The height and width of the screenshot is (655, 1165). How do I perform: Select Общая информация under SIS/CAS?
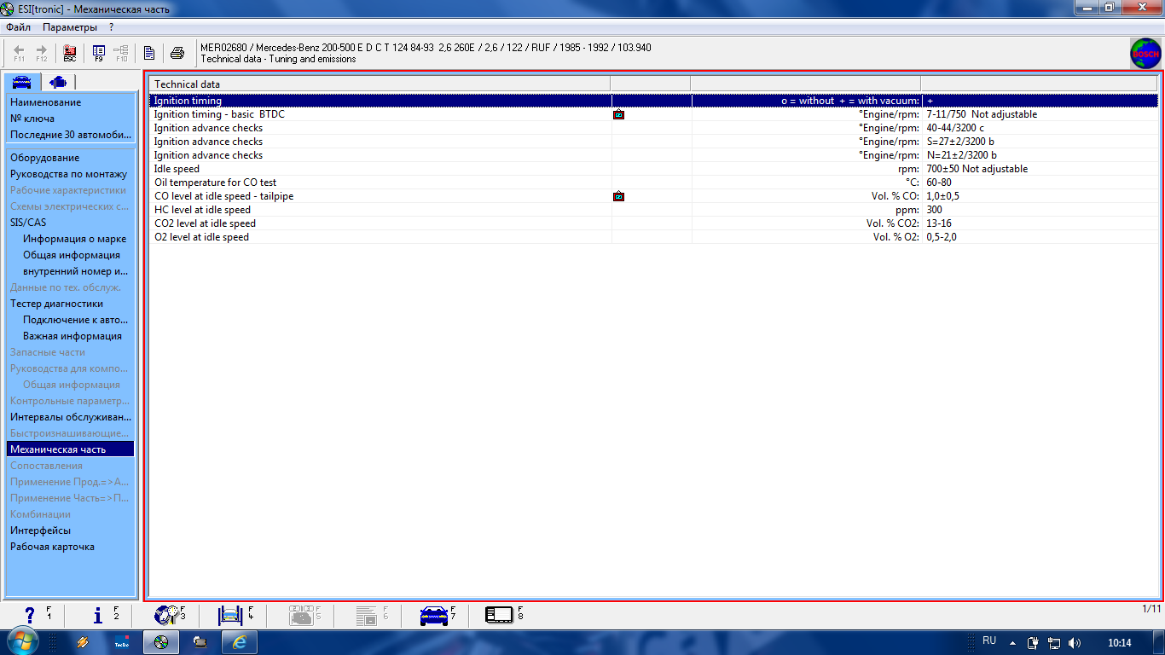pyautogui.click(x=72, y=255)
